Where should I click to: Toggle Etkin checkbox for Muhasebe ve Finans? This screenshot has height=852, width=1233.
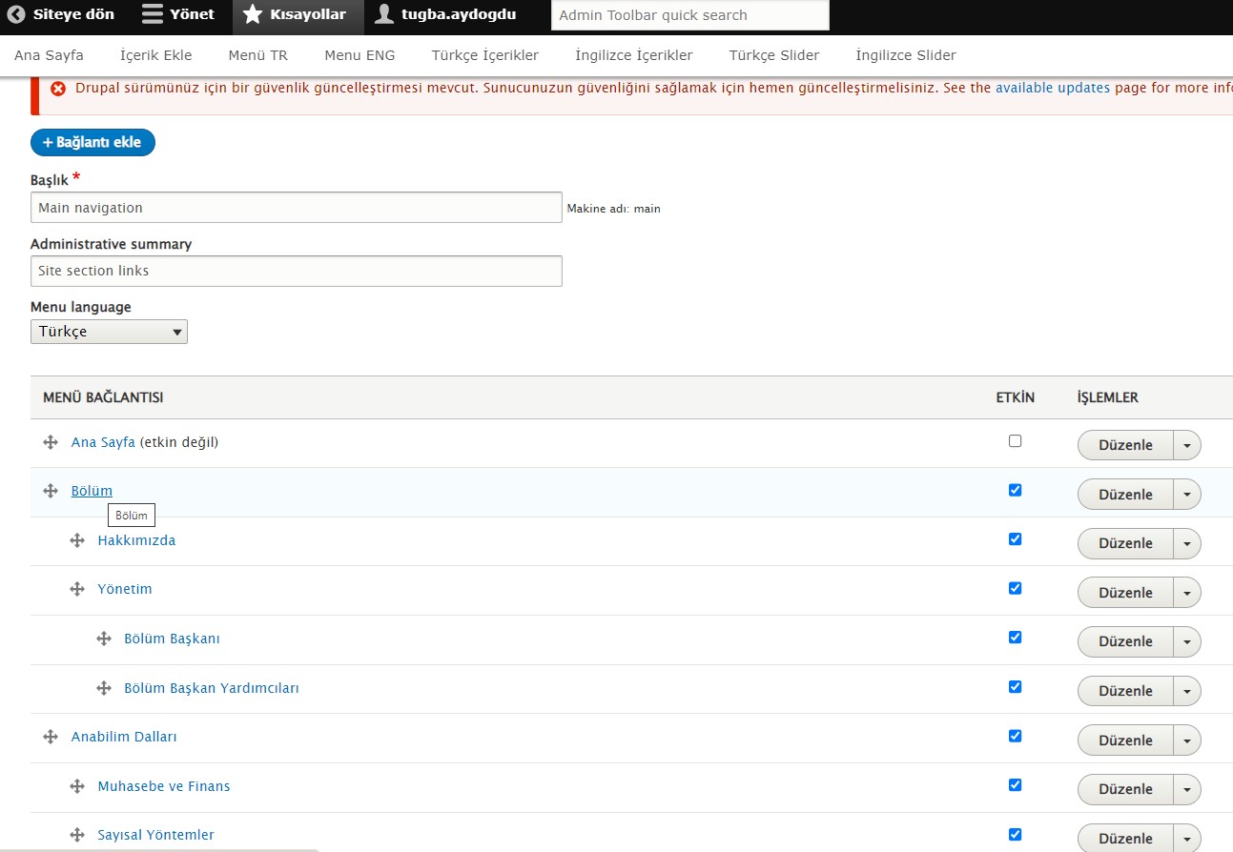click(1015, 784)
